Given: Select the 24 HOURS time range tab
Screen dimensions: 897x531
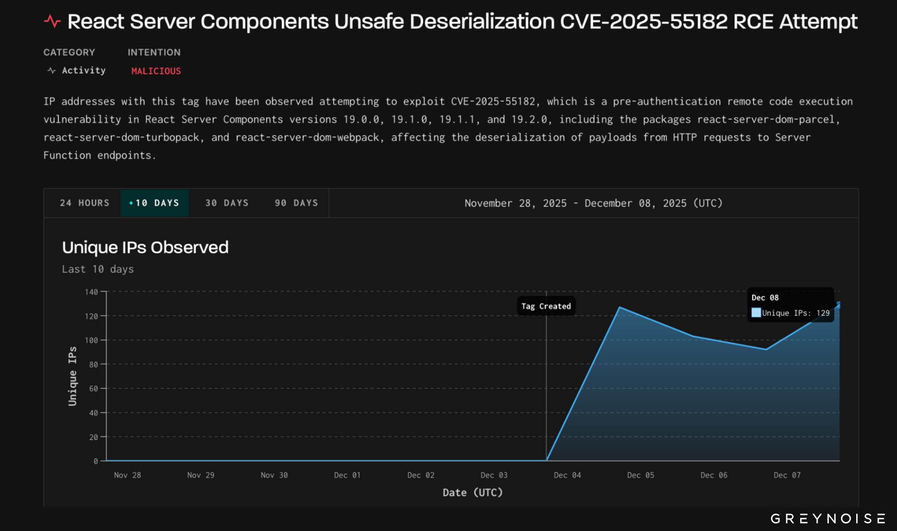Looking at the screenshot, I should pyautogui.click(x=84, y=203).
